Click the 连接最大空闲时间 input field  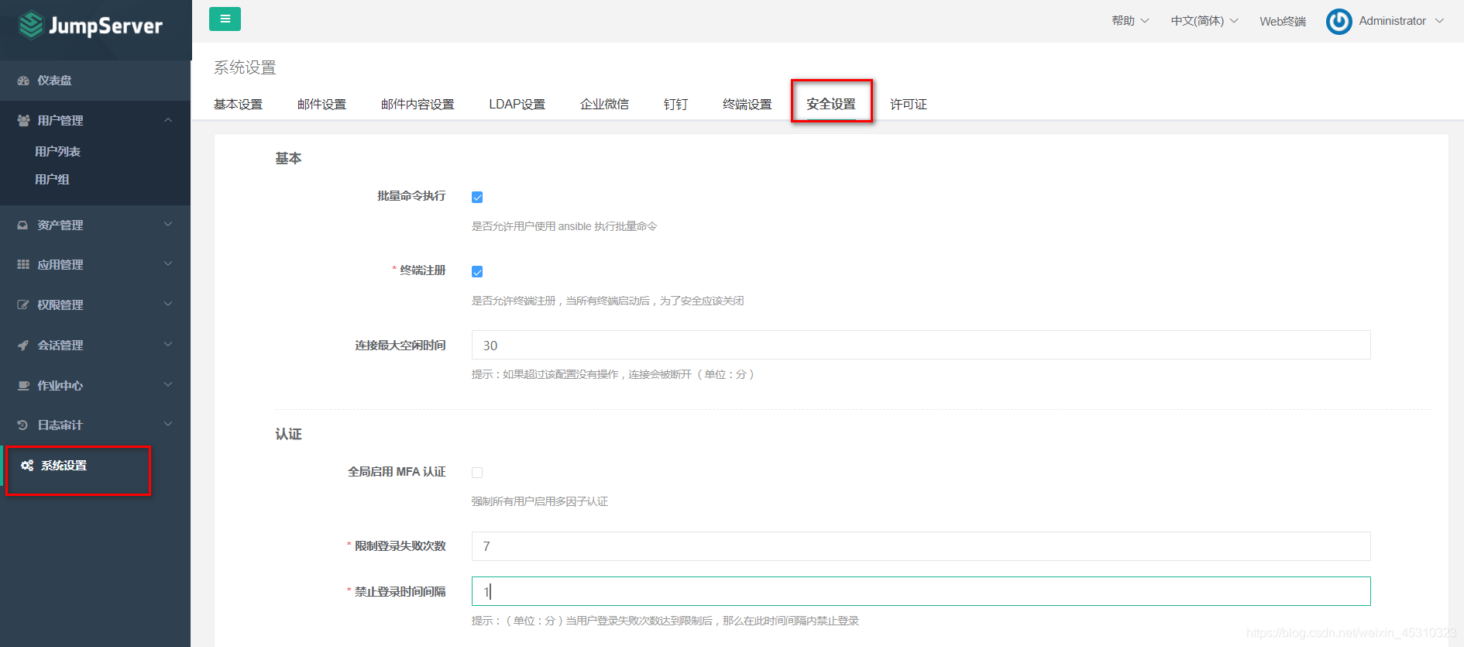[x=921, y=345]
